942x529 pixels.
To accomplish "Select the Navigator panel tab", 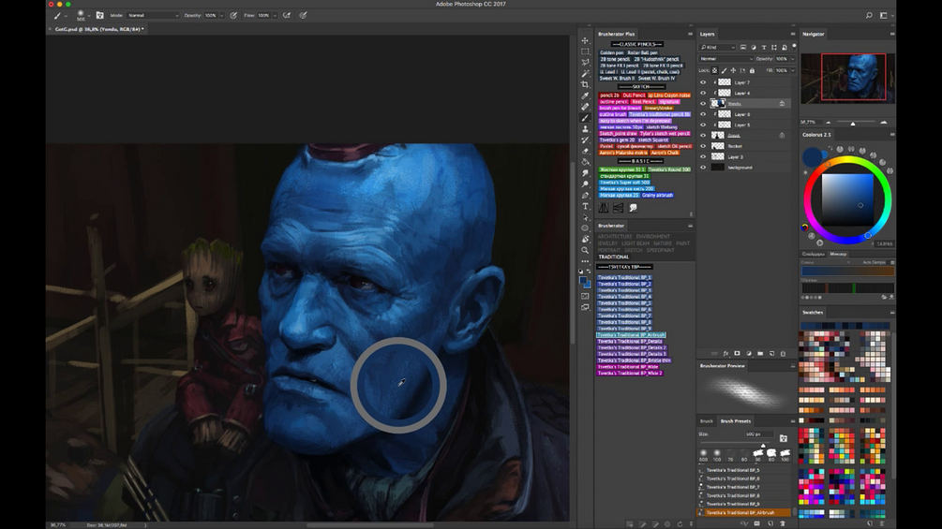I will 814,35.
